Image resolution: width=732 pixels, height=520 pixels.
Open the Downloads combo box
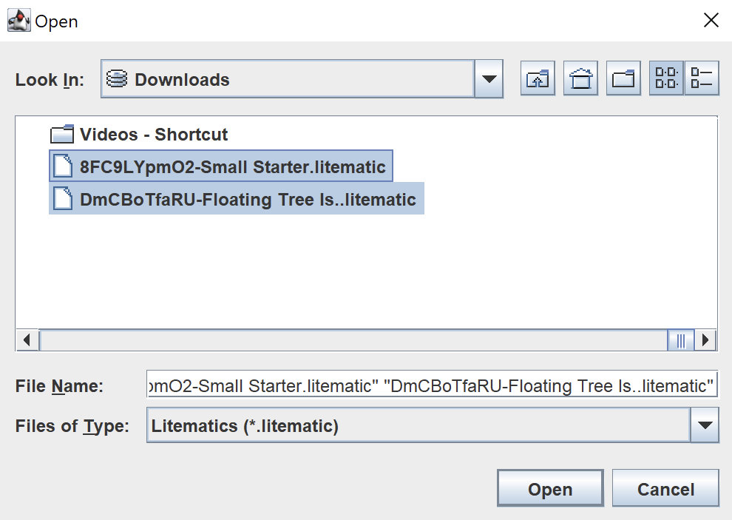click(x=288, y=79)
